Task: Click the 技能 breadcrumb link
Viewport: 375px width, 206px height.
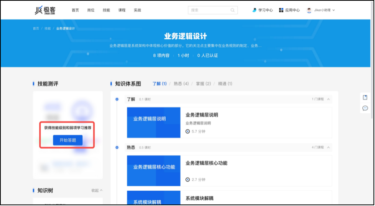Action: [x=48, y=28]
